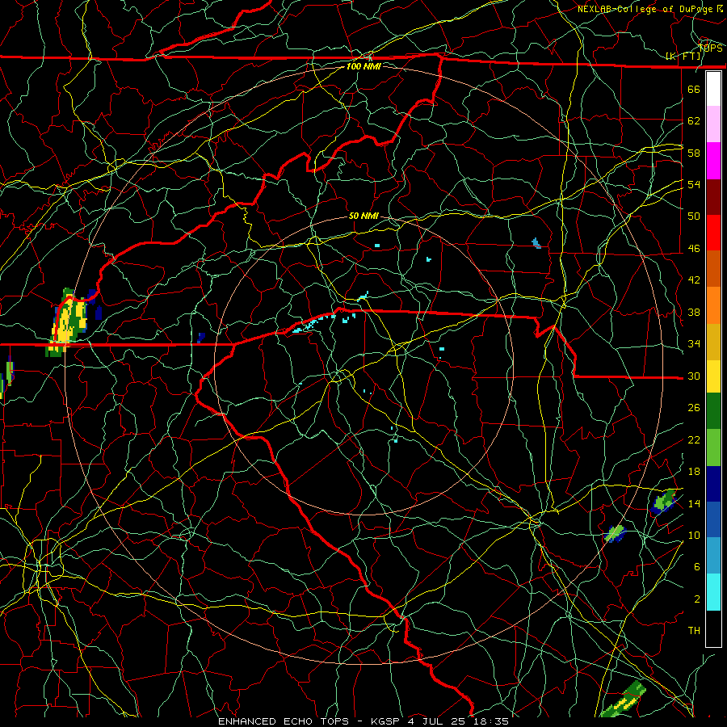The width and height of the screenshot is (727, 727).
Task: Click the 30 scale value
Action: (x=694, y=376)
